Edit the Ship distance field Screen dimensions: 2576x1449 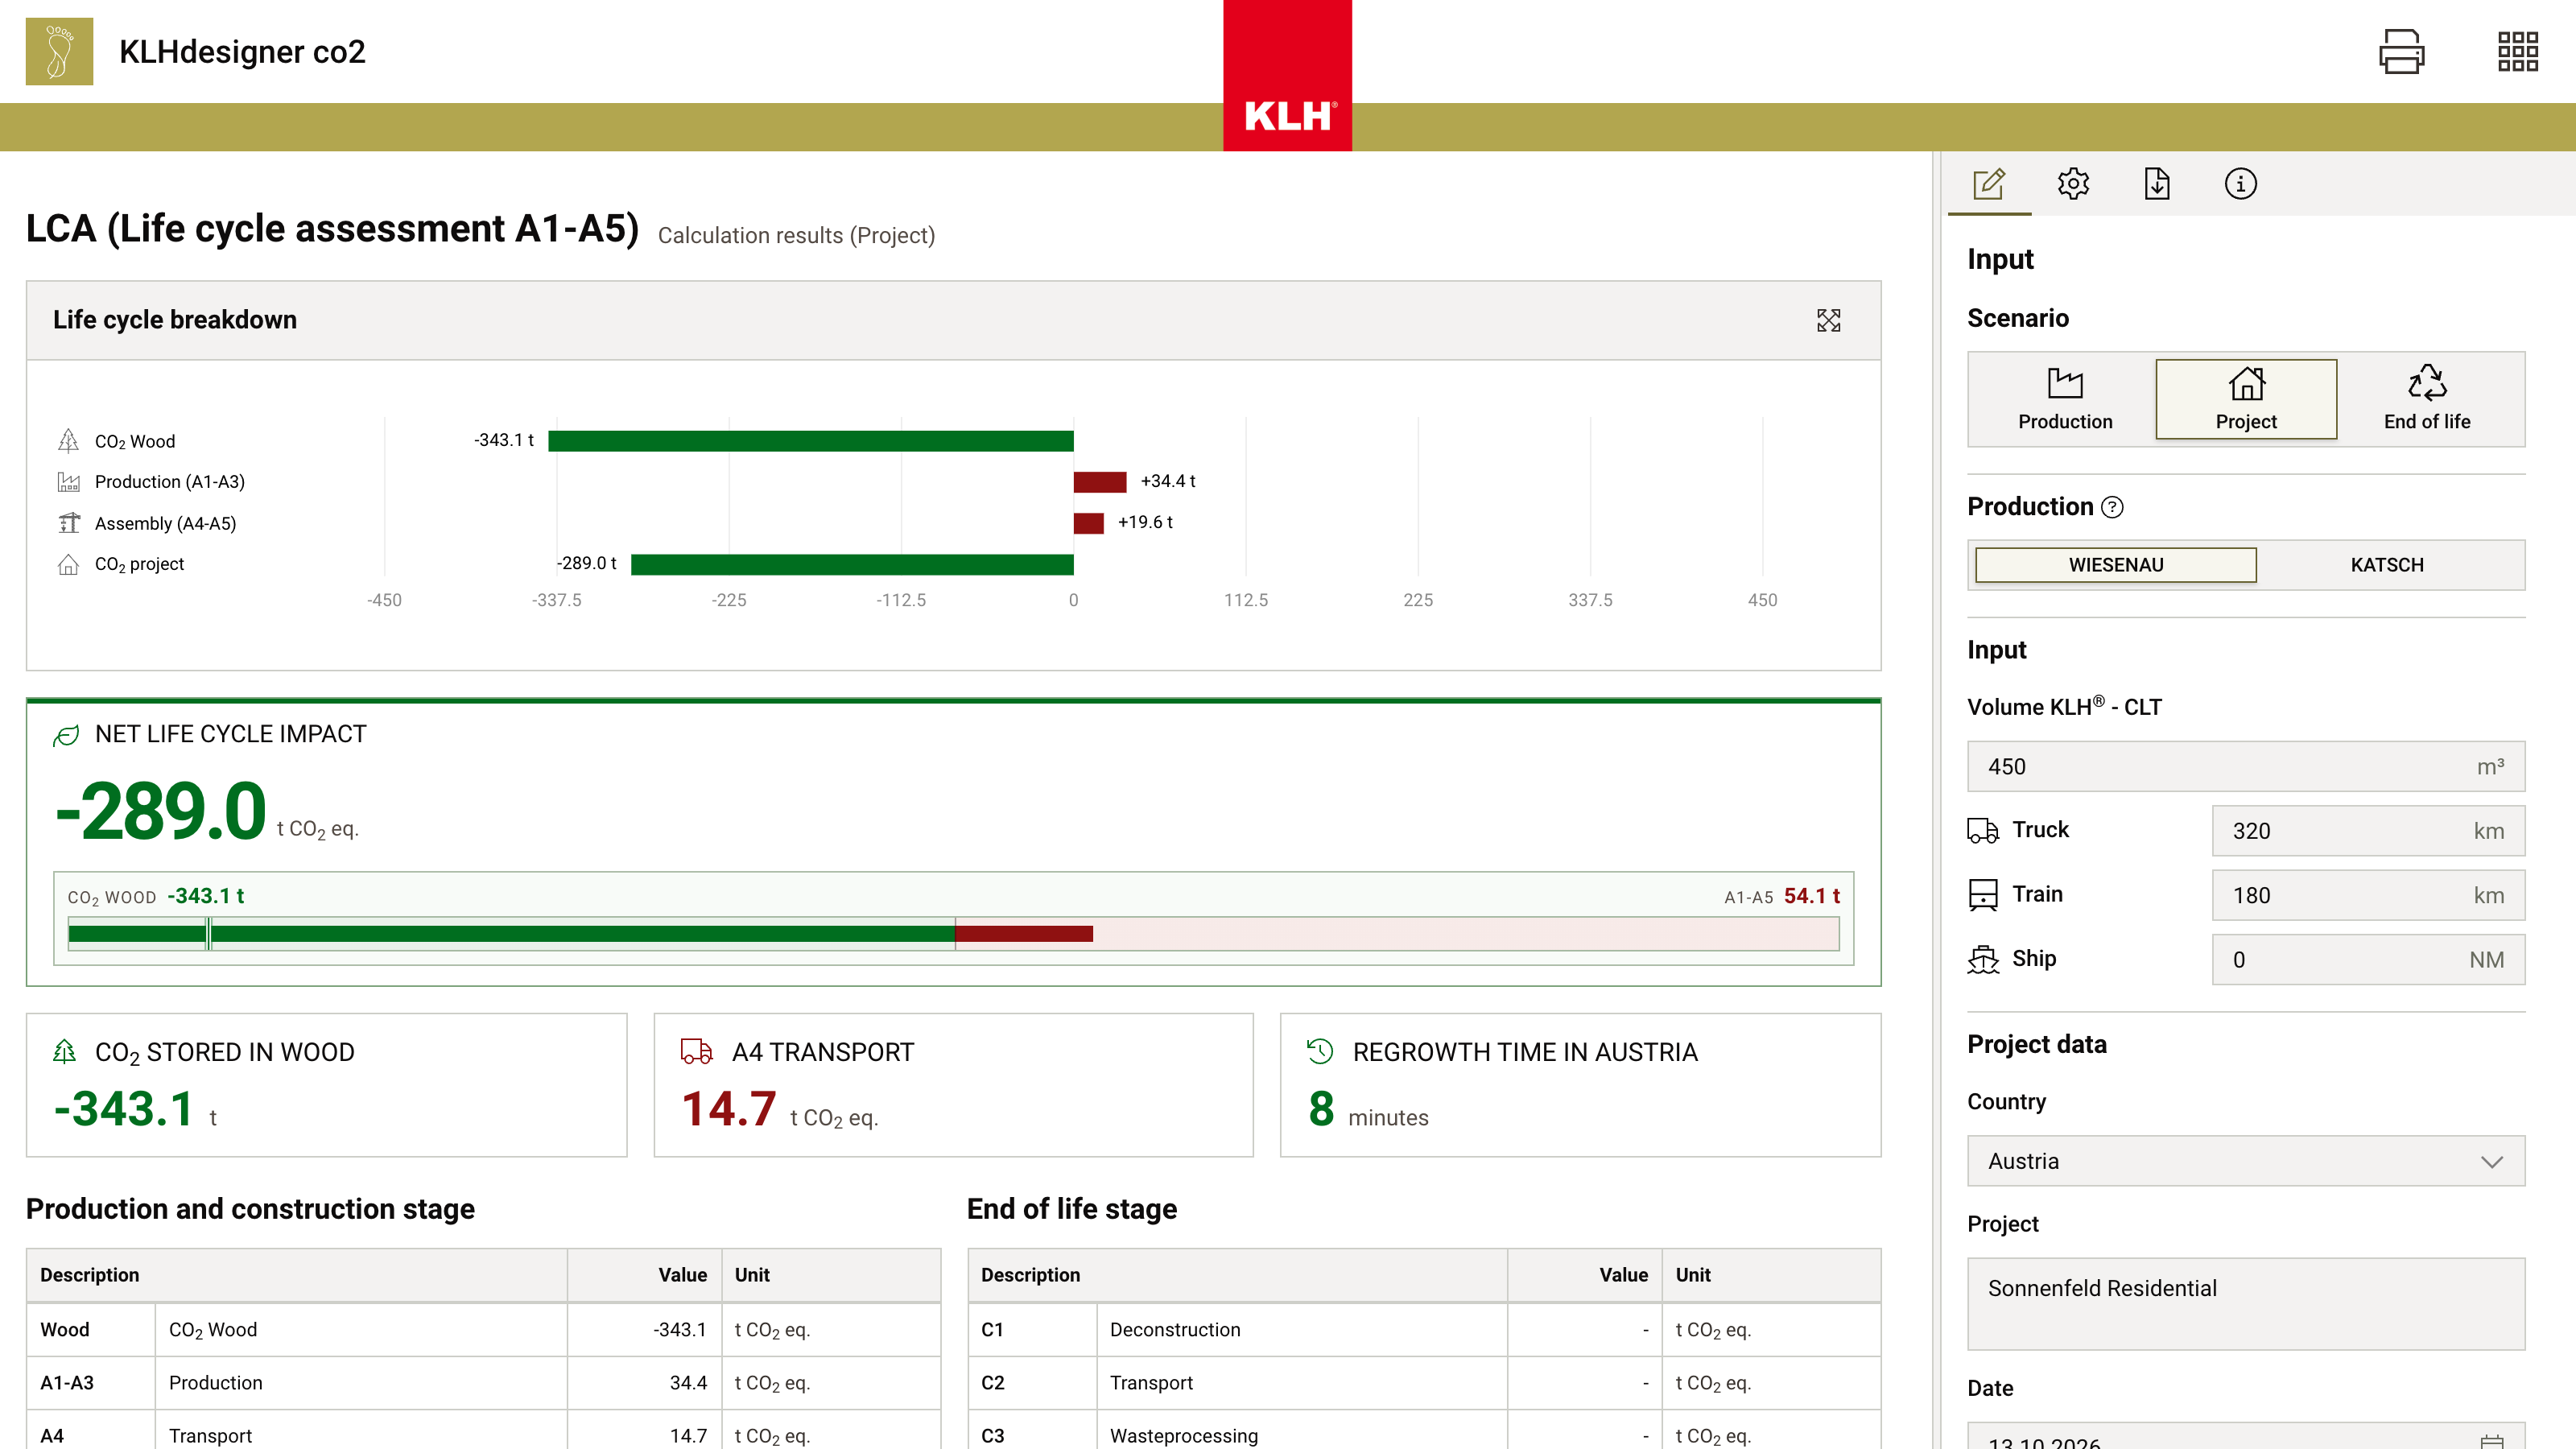pos(2368,960)
